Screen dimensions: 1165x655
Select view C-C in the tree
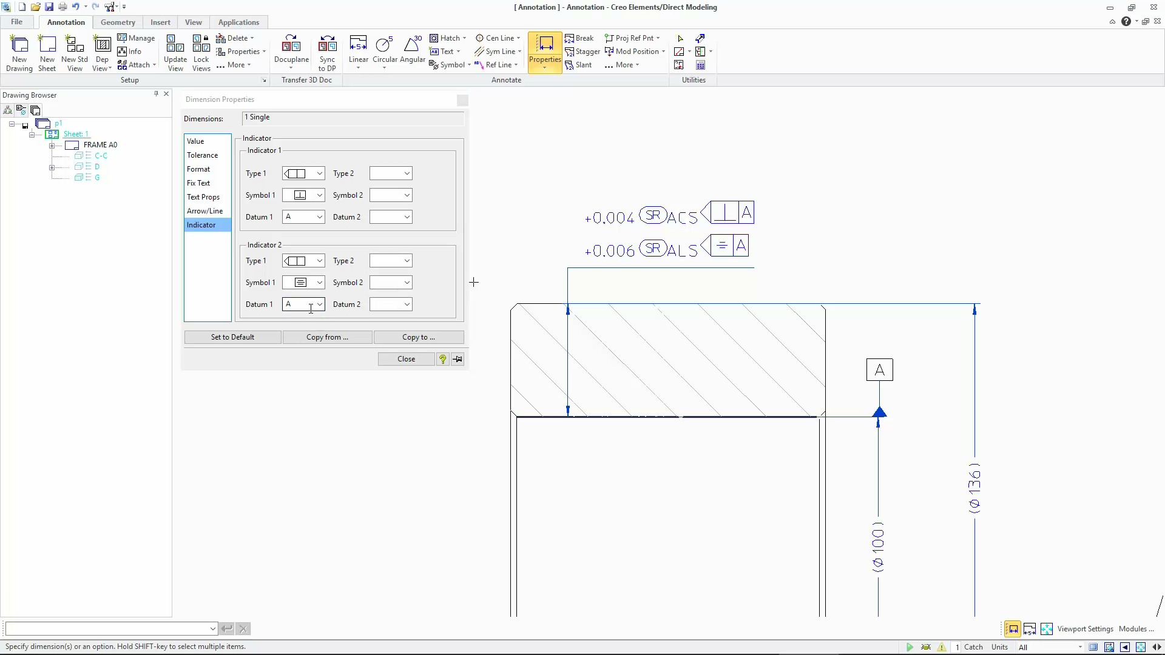(x=101, y=156)
